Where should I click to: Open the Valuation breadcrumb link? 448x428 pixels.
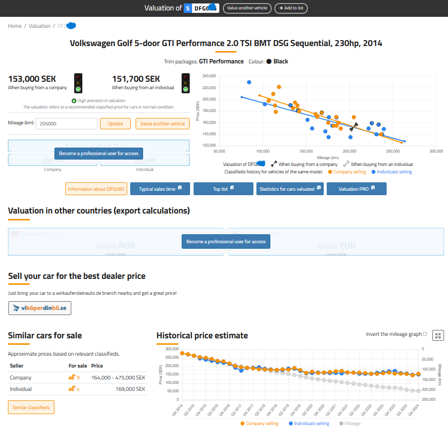pyautogui.click(x=40, y=26)
